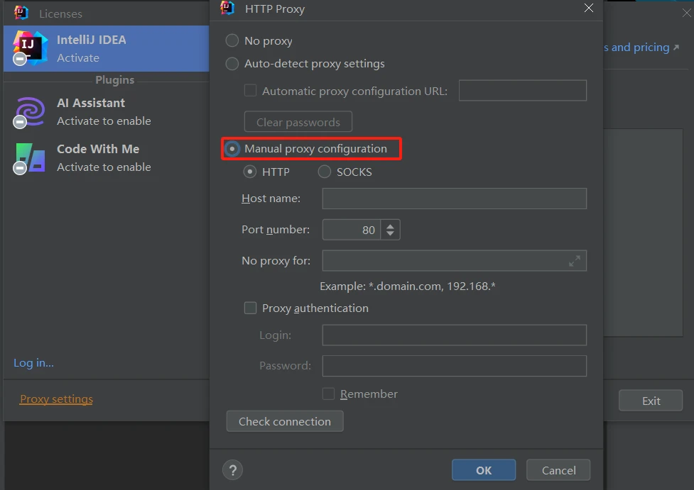Select the No proxy radio button
694x490 pixels.
(232, 40)
